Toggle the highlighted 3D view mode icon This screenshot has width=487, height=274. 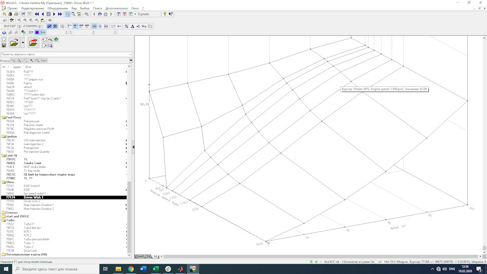pyautogui.click(x=49, y=26)
